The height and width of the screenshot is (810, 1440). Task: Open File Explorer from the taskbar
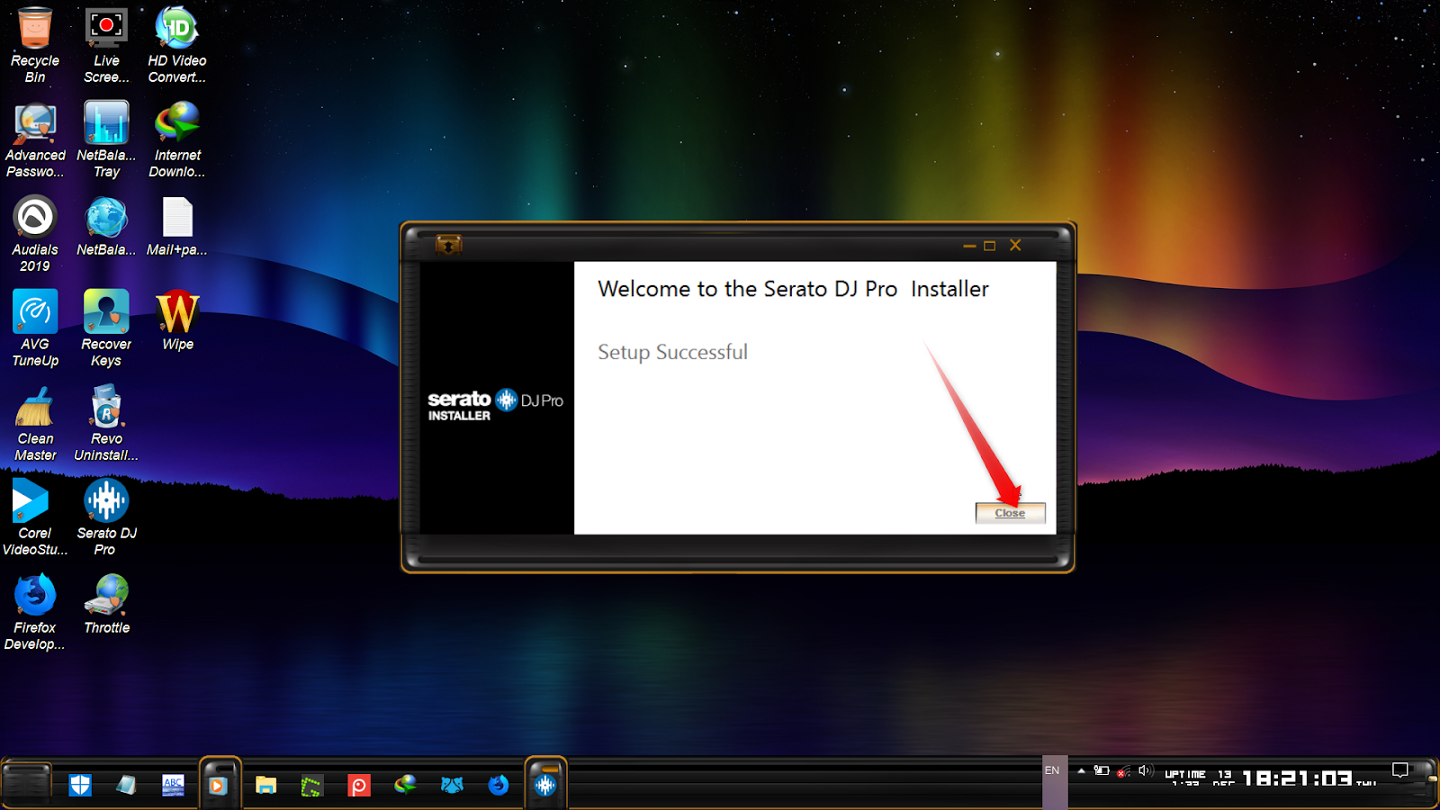[265, 785]
